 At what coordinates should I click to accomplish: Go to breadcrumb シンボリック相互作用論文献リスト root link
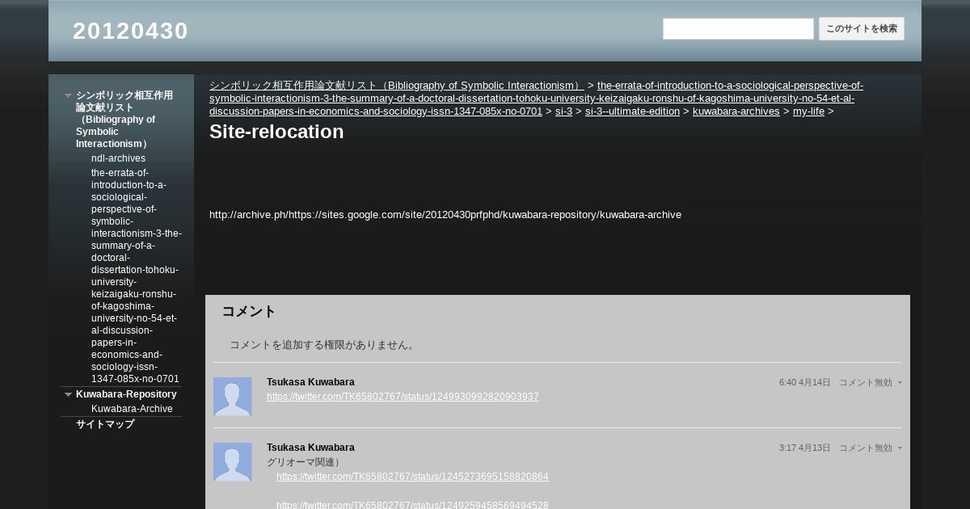click(397, 86)
